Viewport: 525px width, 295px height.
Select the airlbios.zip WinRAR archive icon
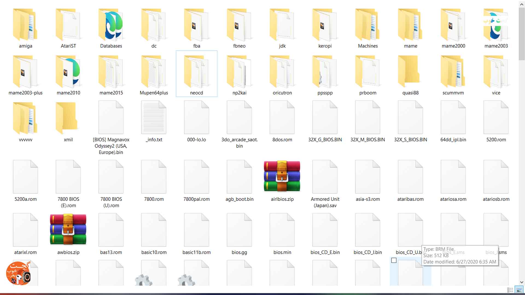(282, 176)
